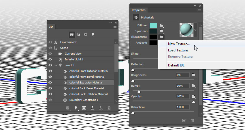
Task: Select Default IBL menu option
Action: (x=176, y=65)
